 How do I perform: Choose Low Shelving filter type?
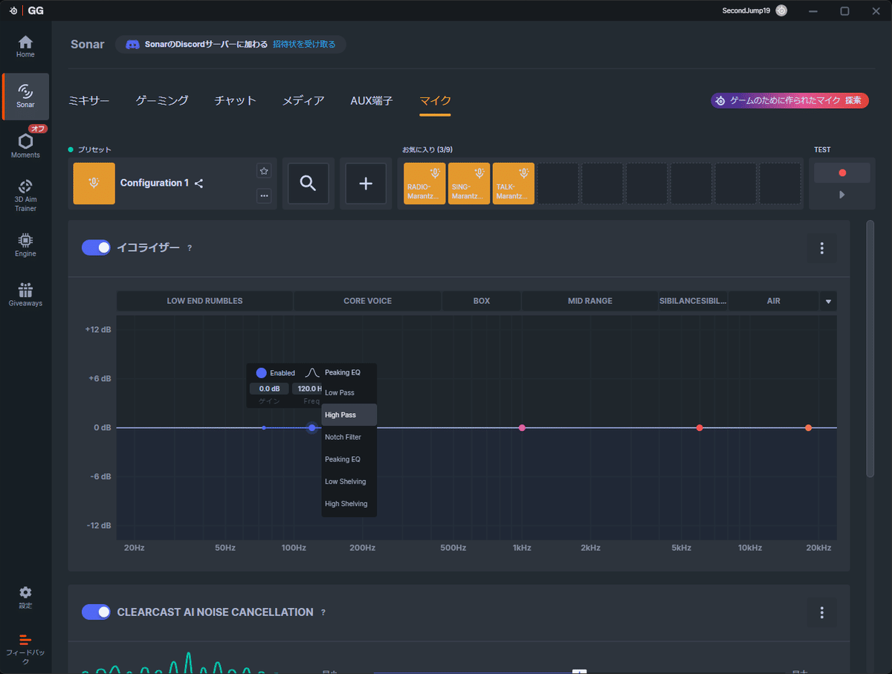(349, 482)
